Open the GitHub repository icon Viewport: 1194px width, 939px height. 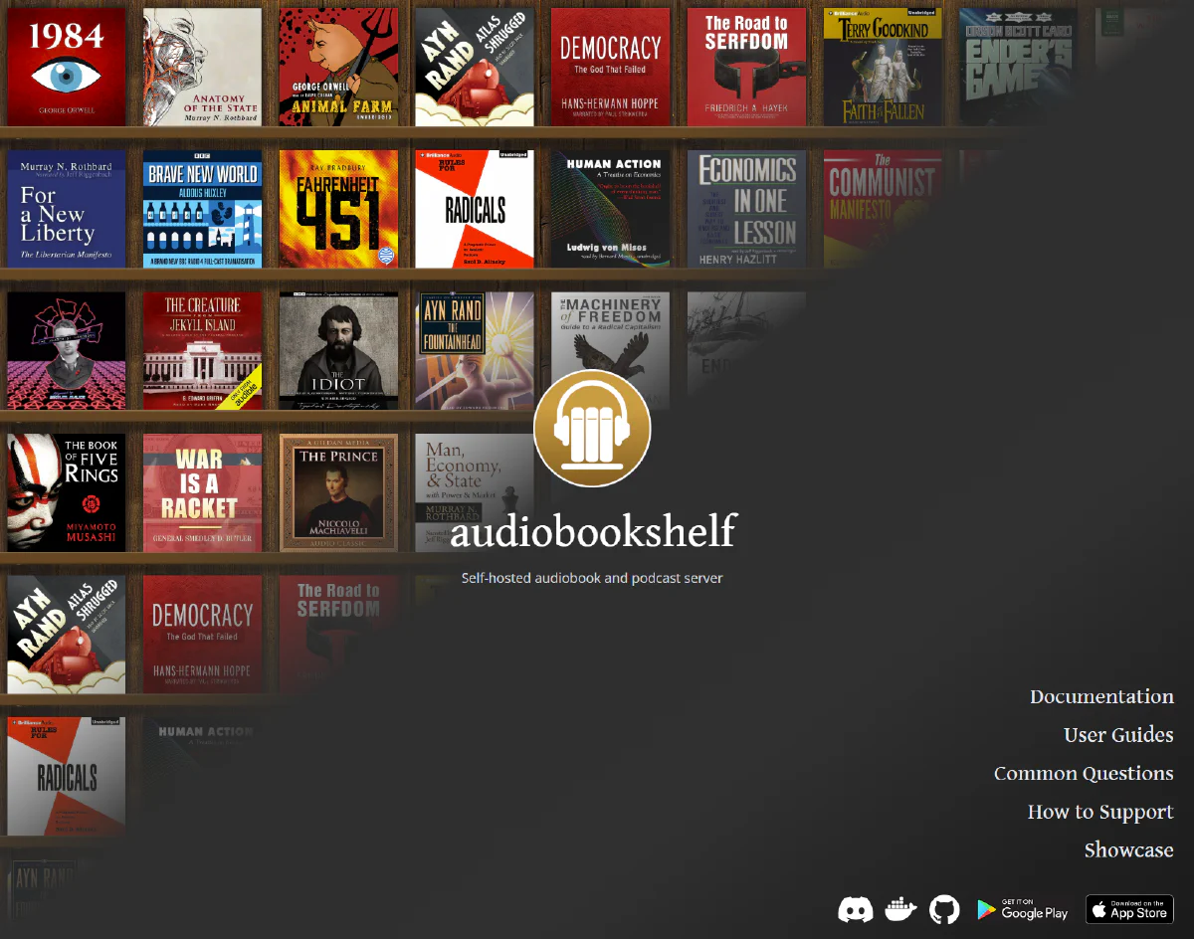pyautogui.click(x=943, y=909)
